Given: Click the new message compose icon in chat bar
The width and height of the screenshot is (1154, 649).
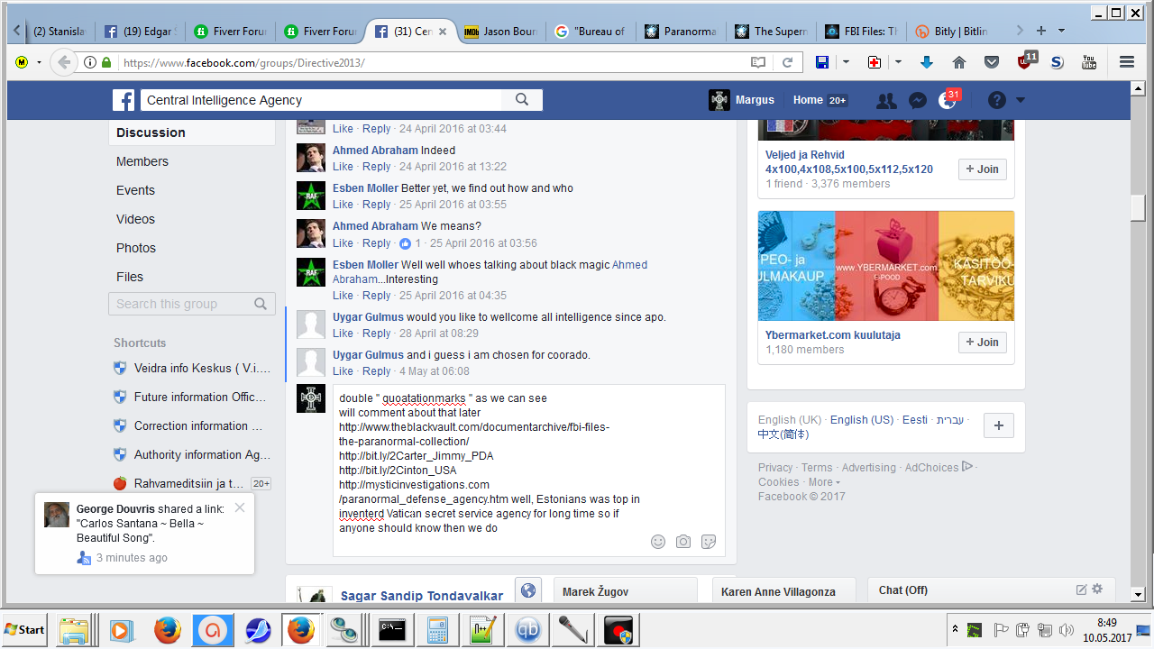Looking at the screenshot, I should tap(1082, 590).
